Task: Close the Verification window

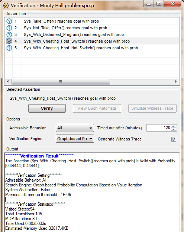Action: [x=172, y=4]
